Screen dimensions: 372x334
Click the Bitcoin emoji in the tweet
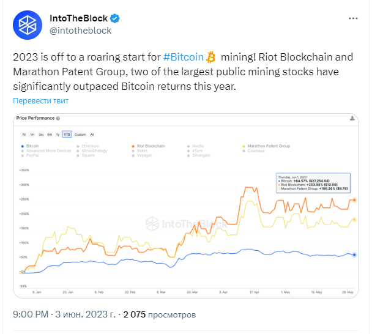(x=210, y=57)
